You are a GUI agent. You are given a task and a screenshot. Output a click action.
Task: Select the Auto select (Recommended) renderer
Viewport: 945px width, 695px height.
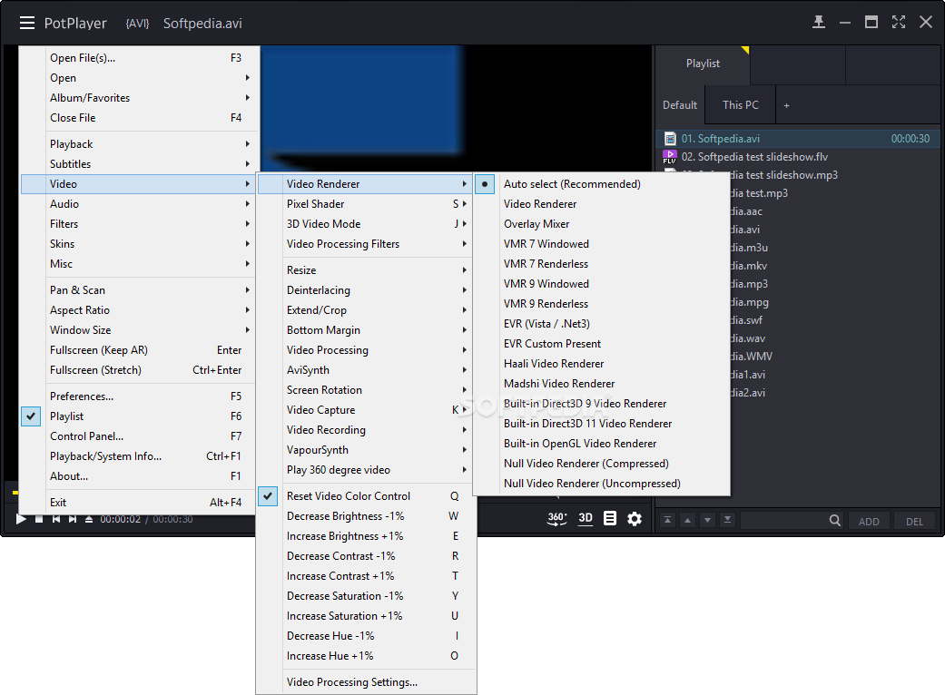tap(602, 184)
